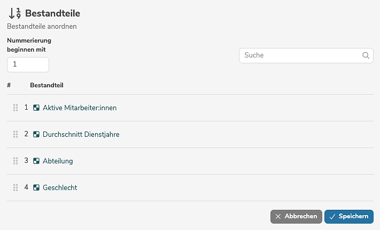Click component icon beside Aktive Mitarbeiter:innen

[36, 108]
